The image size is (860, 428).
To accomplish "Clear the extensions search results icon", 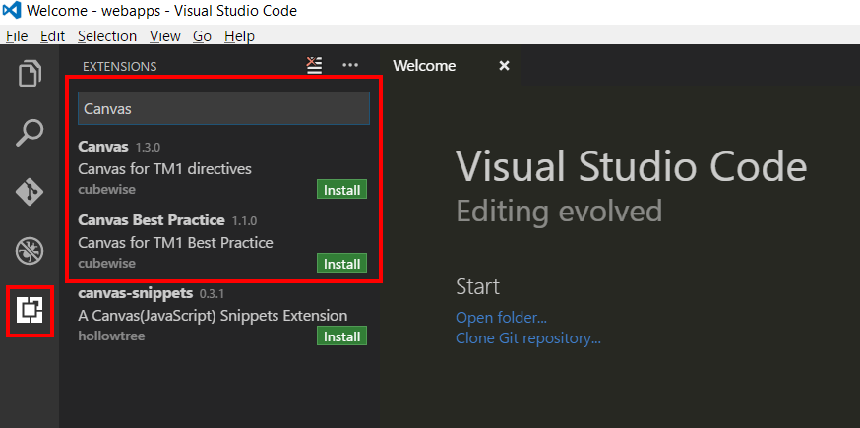I will 314,66.
